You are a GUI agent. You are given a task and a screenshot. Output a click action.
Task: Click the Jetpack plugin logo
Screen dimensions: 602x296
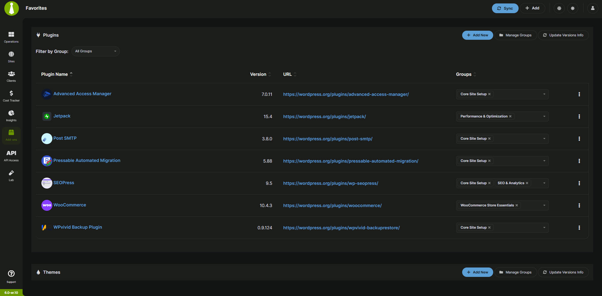(x=47, y=117)
